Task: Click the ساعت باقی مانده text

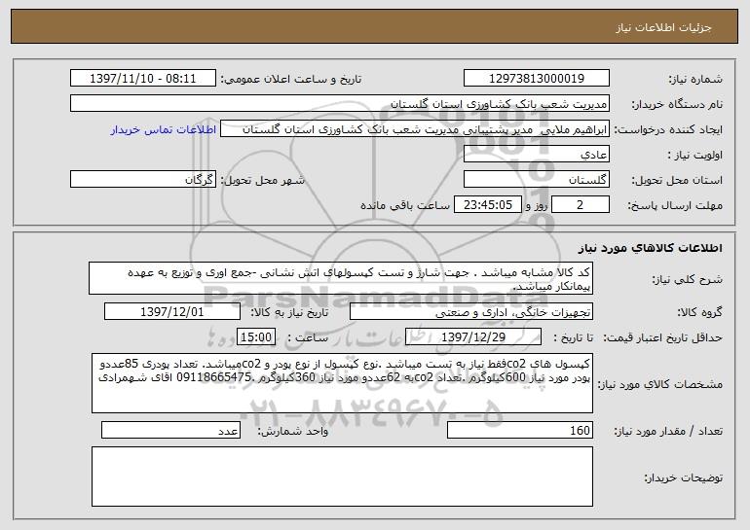Action: (405, 205)
